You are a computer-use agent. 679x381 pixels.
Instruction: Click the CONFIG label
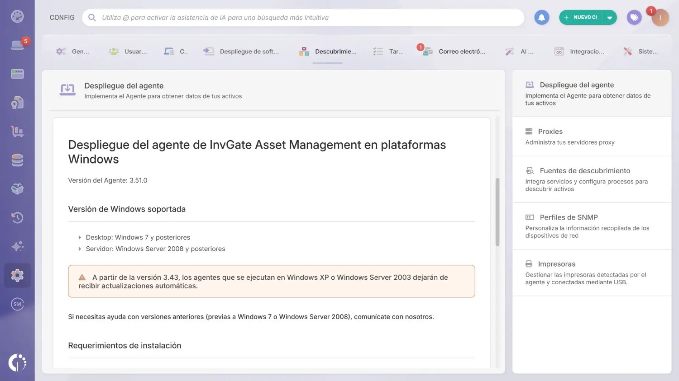(x=62, y=18)
